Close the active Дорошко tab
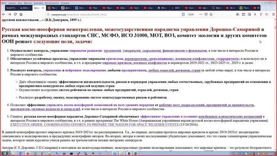 [x=43, y=8]
